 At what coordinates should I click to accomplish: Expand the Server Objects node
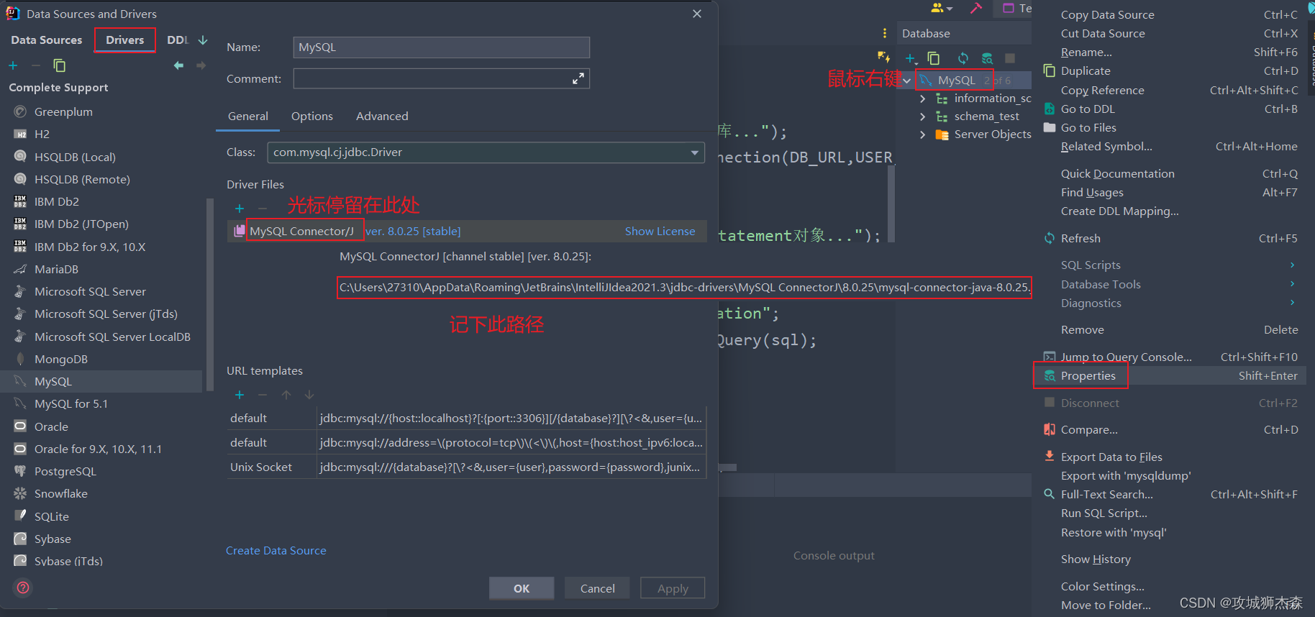(922, 134)
